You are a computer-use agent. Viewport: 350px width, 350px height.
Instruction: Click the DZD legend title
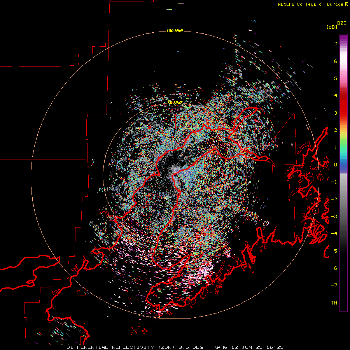coord(342,23)
